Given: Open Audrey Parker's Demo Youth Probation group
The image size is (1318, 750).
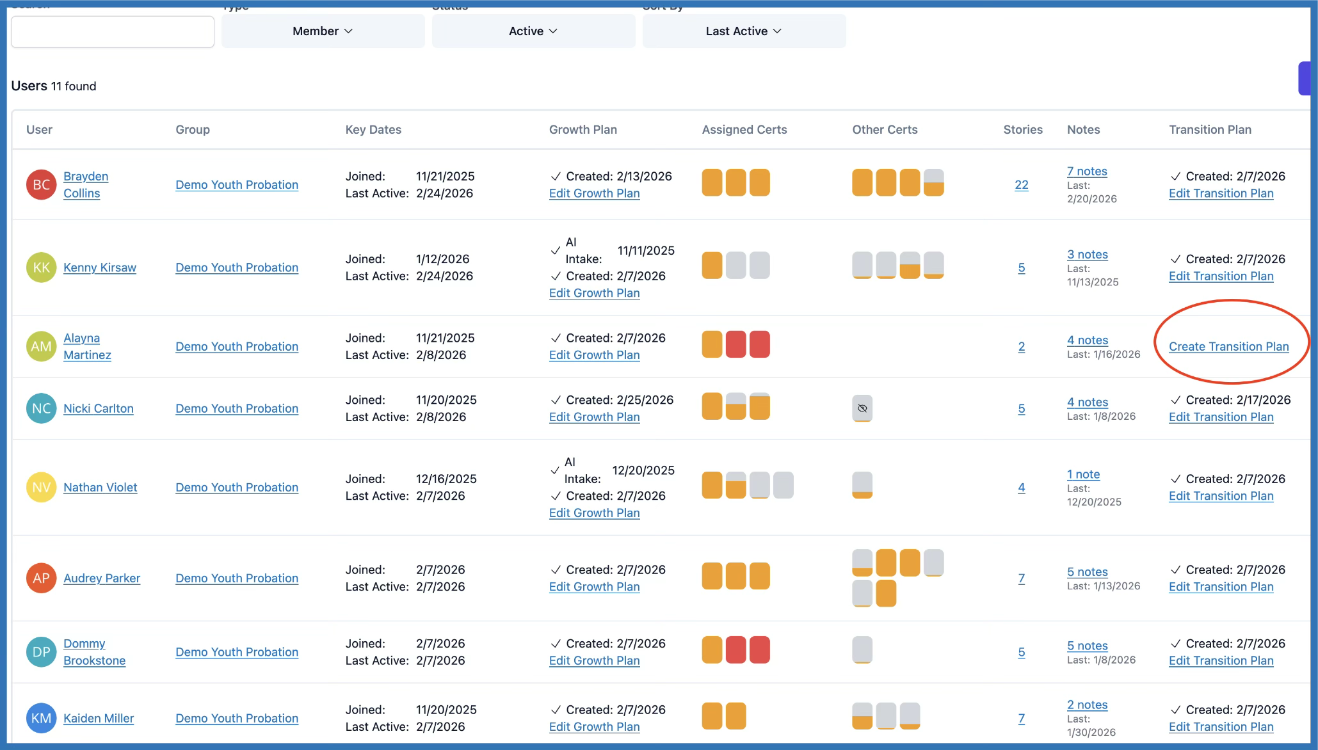Looking at the screenshot, I should click(237, 578).
